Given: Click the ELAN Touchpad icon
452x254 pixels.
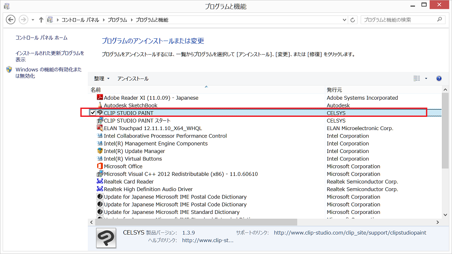Looking at the screenshot, I should pos(100,128).
